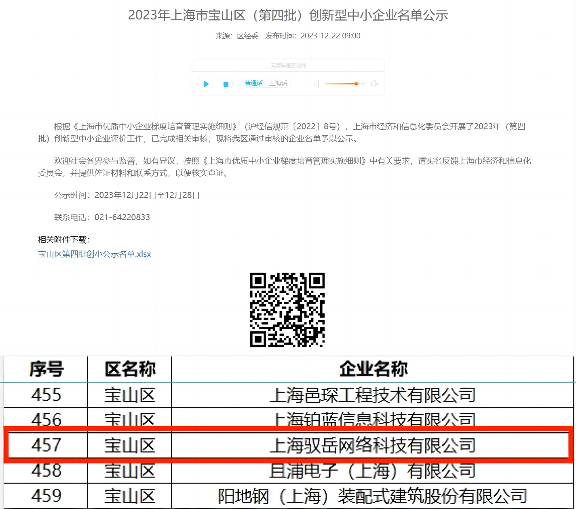Image resolution: width=576 pixels, height=509 pixels.
Task: Click the contact phone 021-64220833
Action: (122, 217)
